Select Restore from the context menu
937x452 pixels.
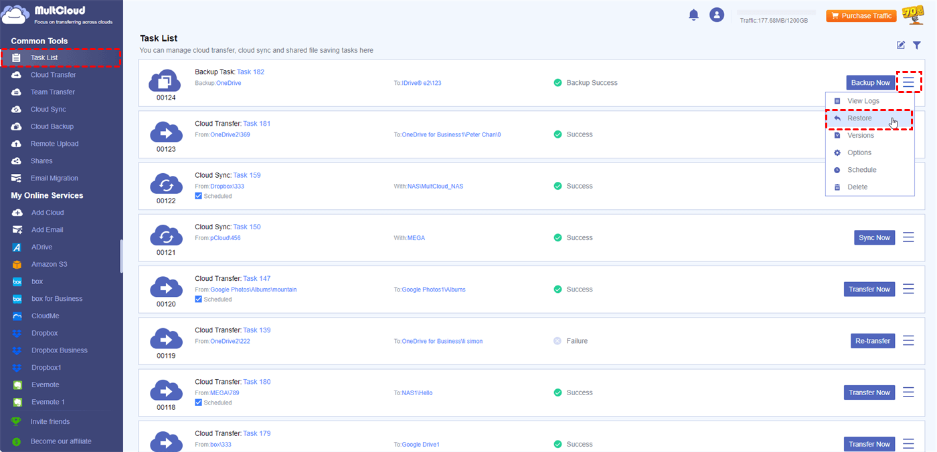(859, 118)
